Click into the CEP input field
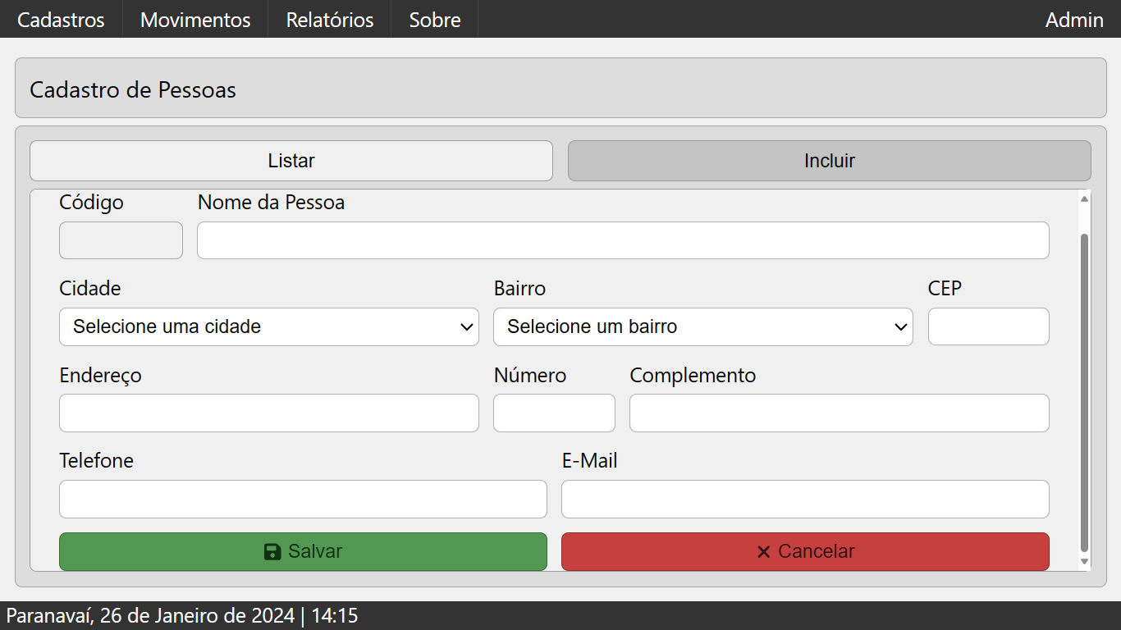Viewport: 1121px width, 630px height. (988, 326)
